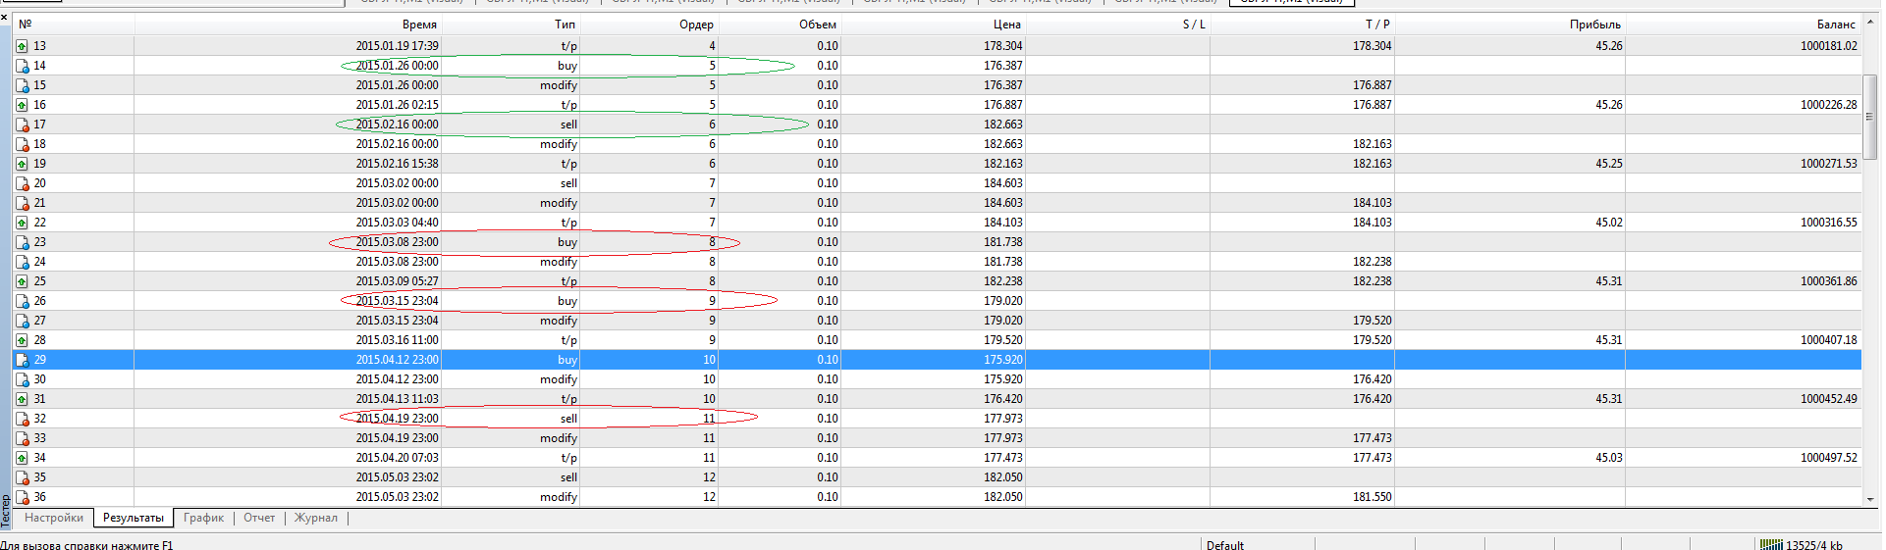Sort by the № column header
This screenshot has width=1886, height=550.
(x=74, y=25)
